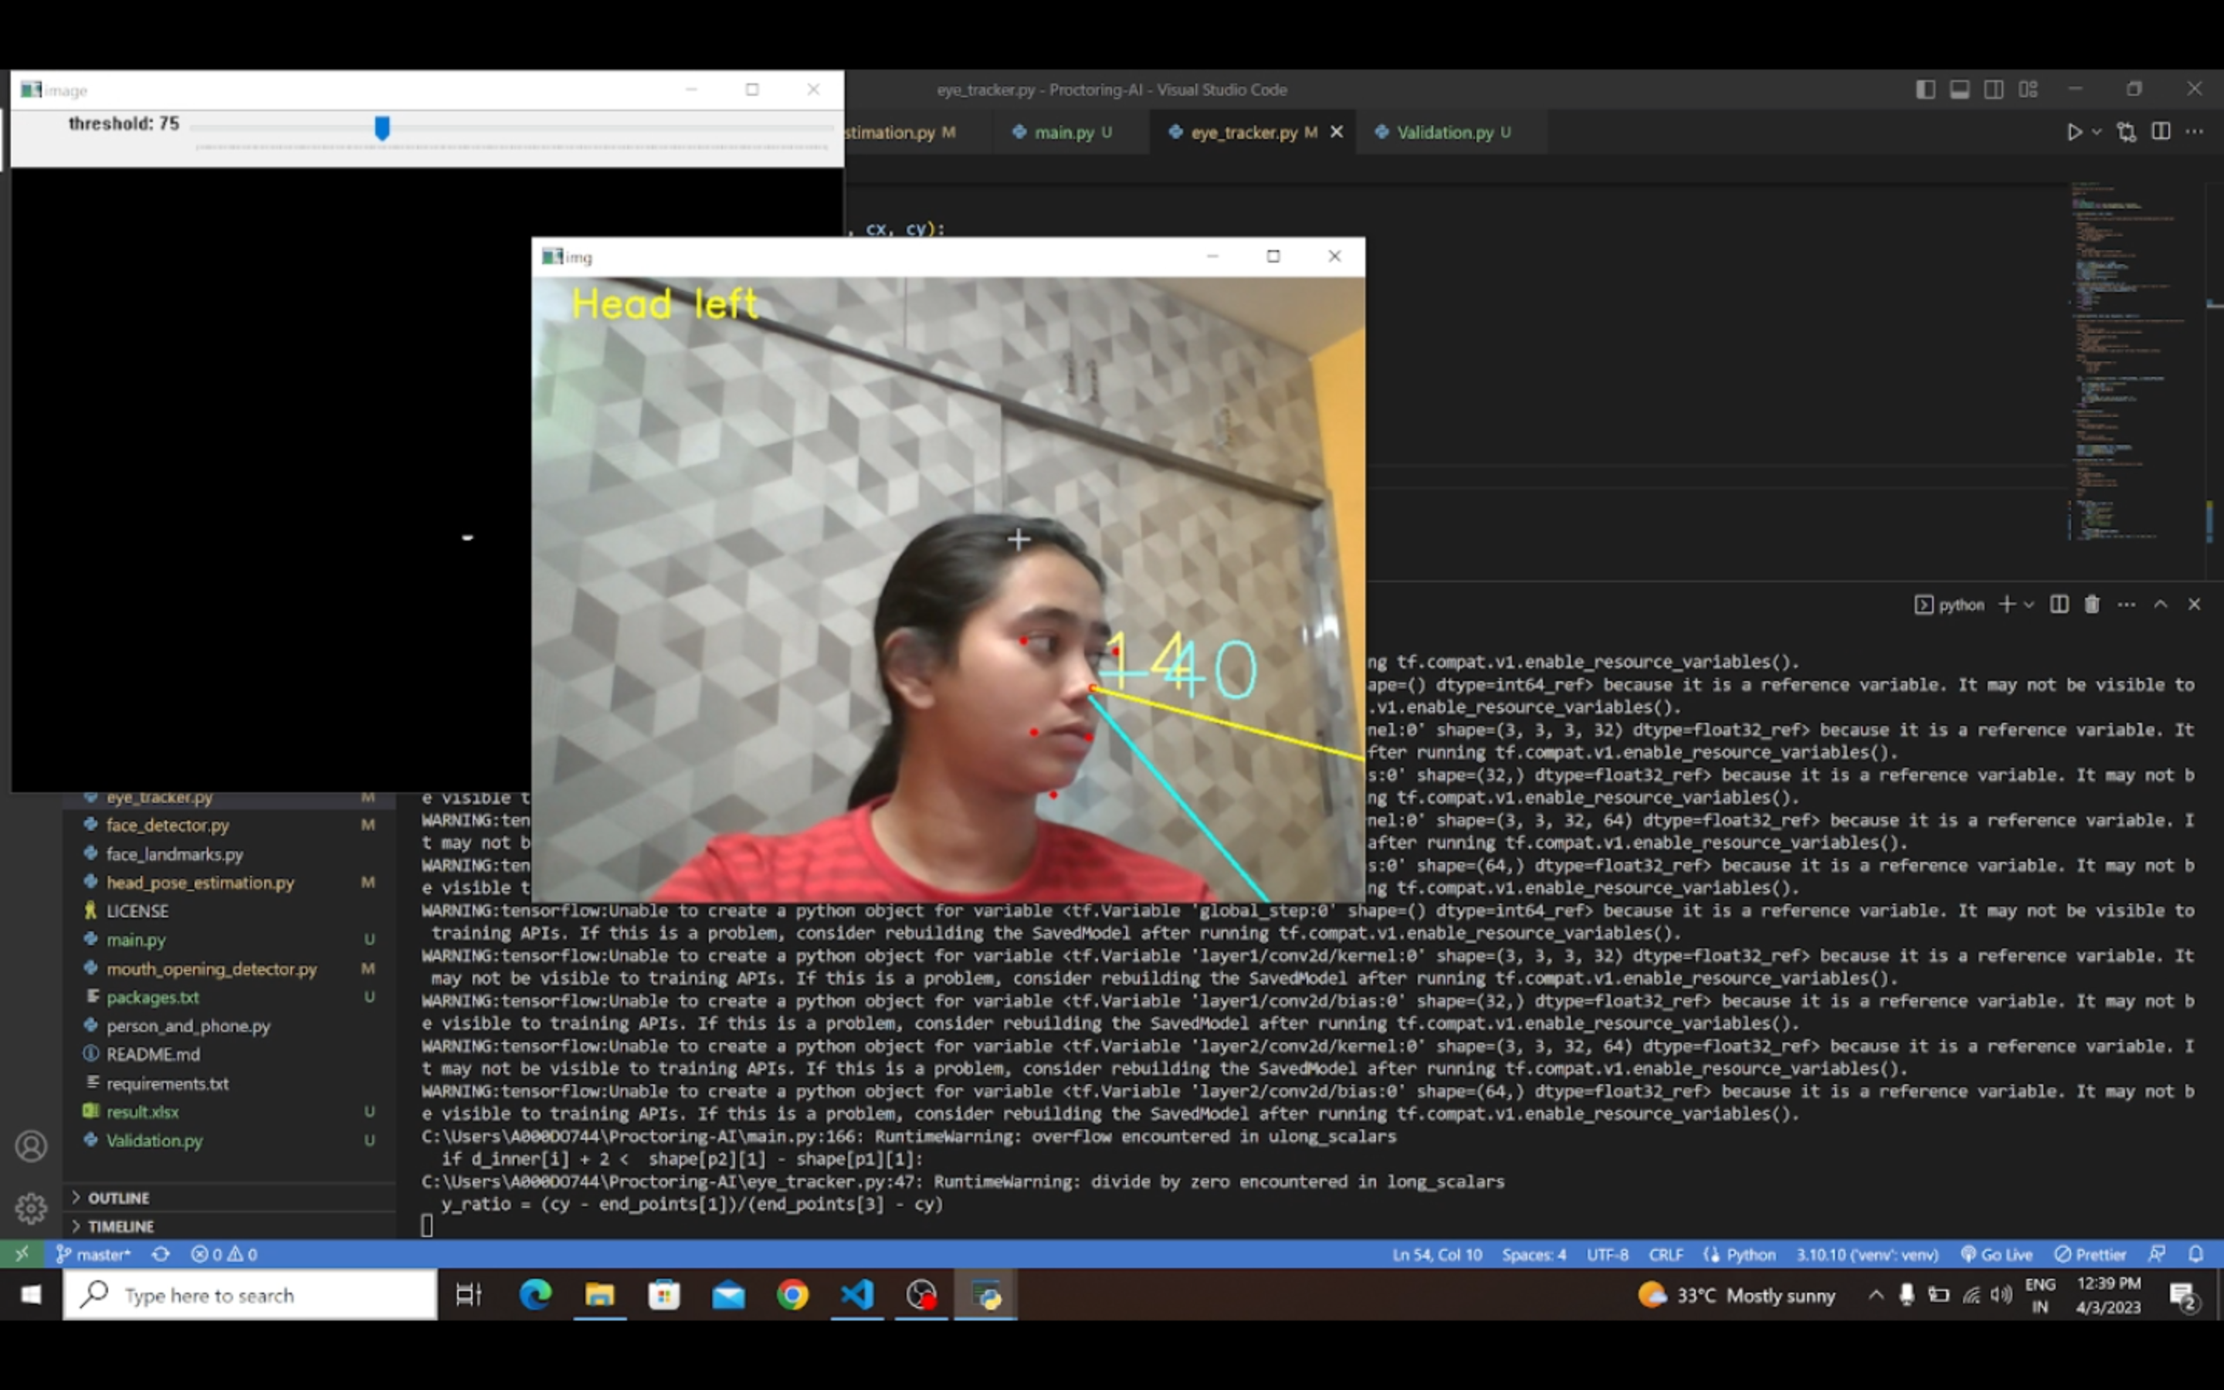The width and height of the screenshot is (2224, 1390).
Task: Adjust the threshold slider handle
Action: click(382, 127)
